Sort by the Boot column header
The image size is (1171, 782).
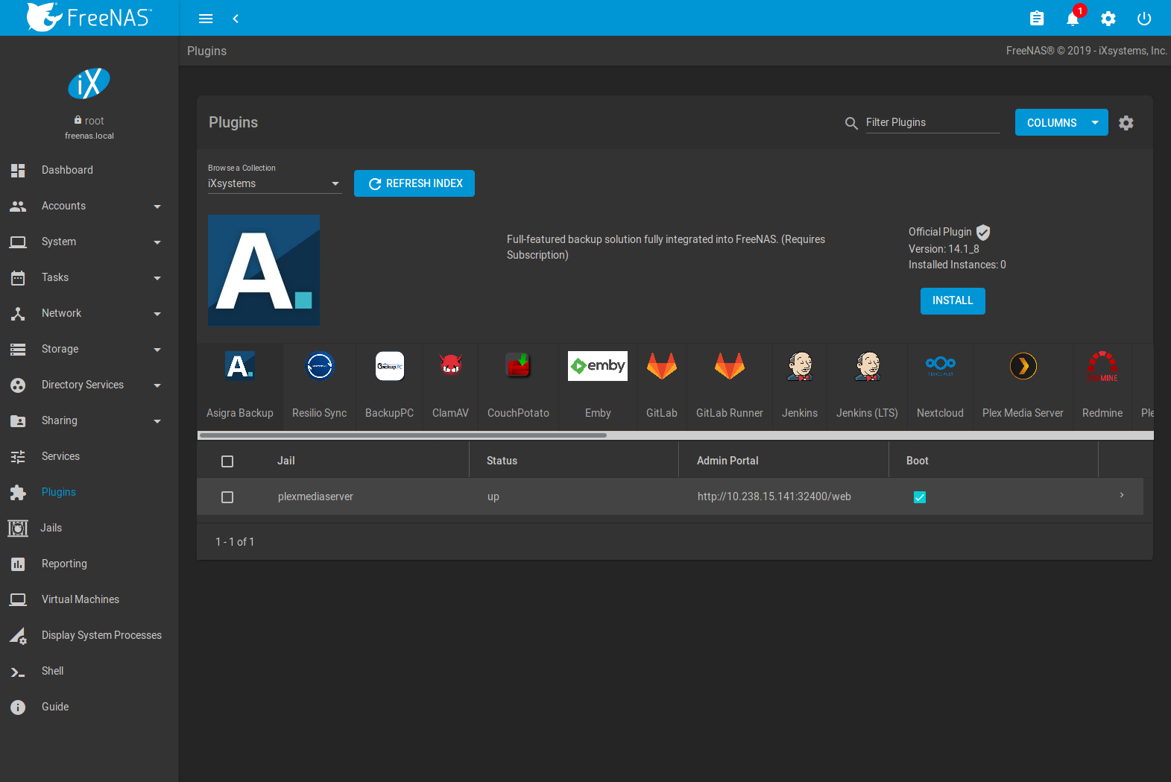[918, 461]
